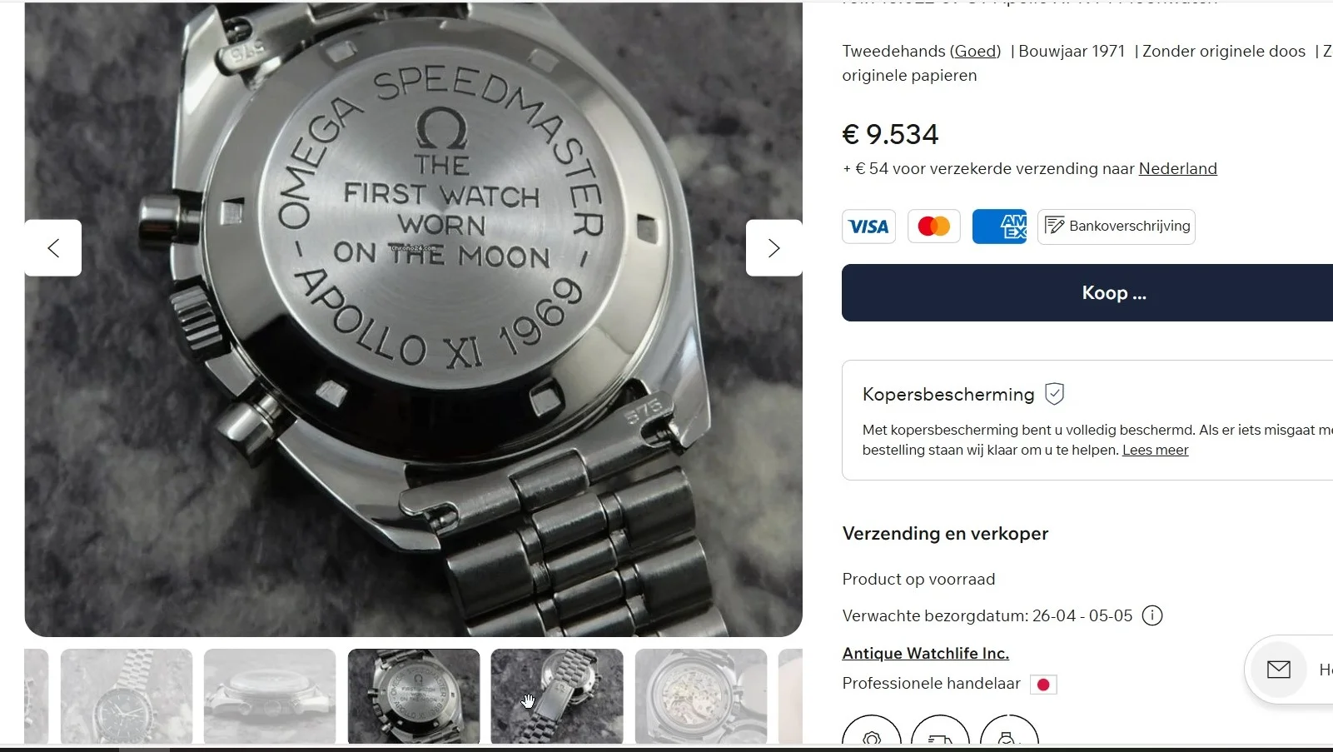Select the American Express payment icon
This screenshot has height=752, width=1333.
click(999, 227)
